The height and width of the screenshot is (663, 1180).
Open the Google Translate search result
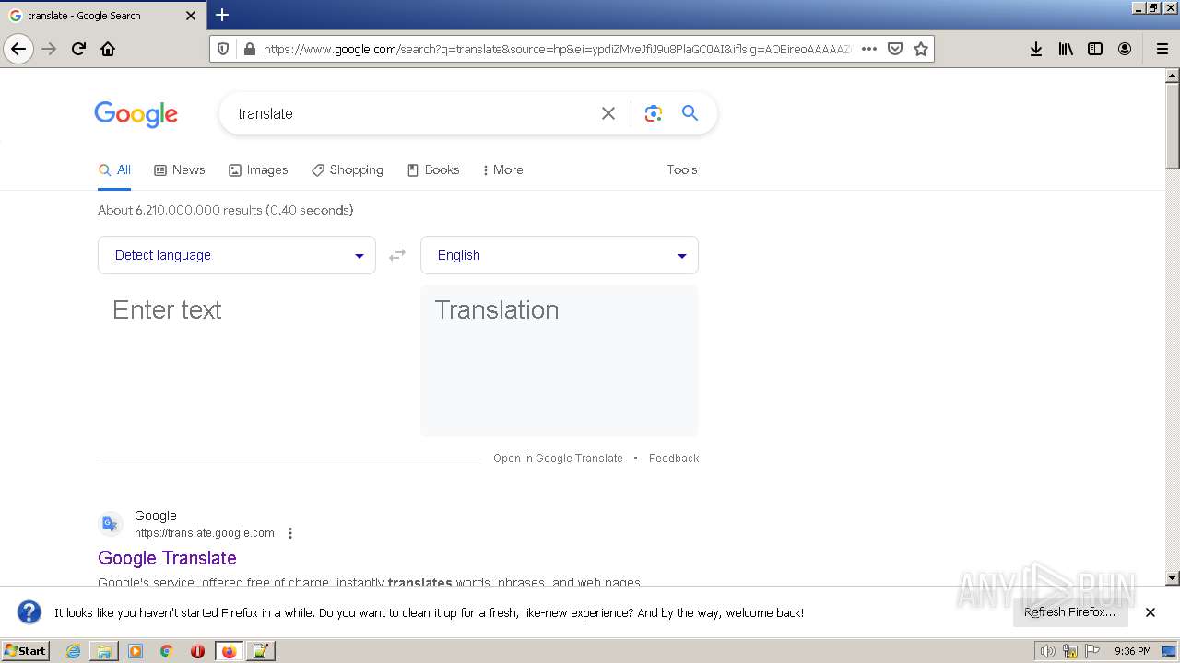pos(167,558)
